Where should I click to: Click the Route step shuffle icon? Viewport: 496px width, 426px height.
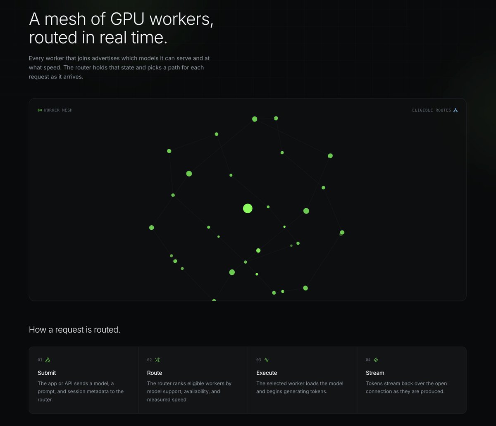(157, 360)
